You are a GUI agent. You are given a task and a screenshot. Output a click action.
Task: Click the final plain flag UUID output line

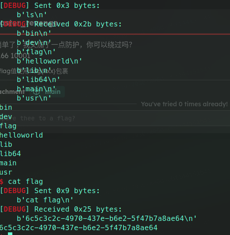(79, 228)
